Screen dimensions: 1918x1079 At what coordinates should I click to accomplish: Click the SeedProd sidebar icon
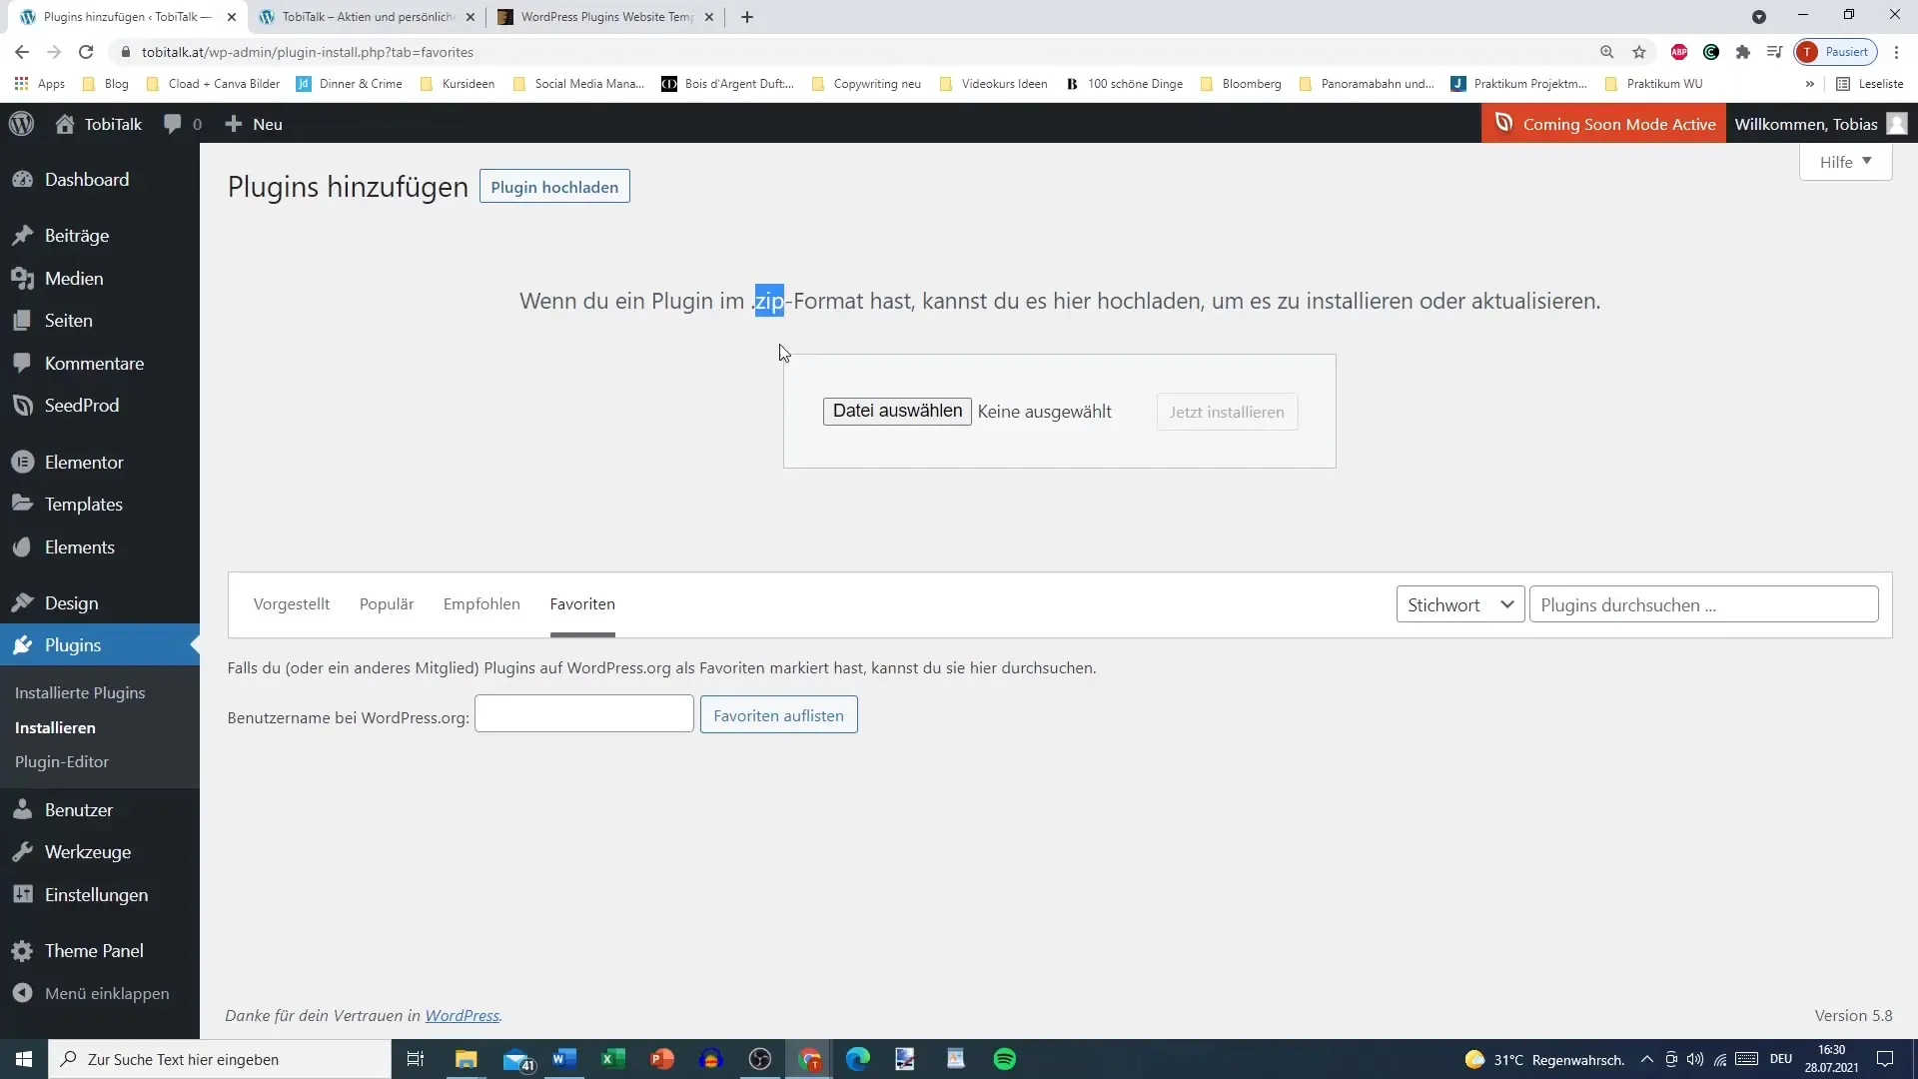click(x=22, y=405)
